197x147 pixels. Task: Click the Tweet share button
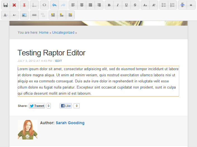(37, 106)
